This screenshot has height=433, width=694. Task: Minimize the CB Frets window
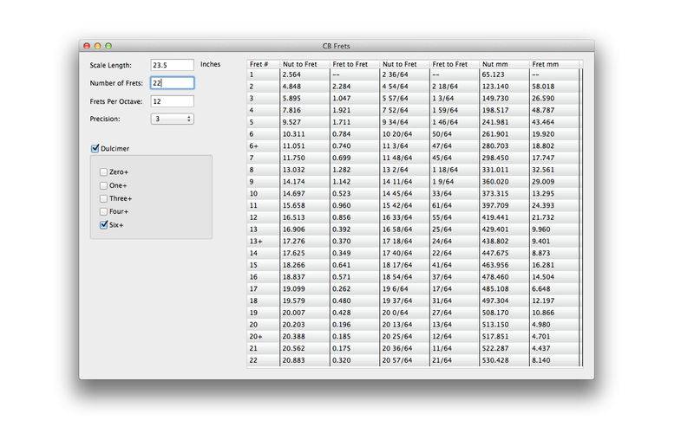[97, 46]
